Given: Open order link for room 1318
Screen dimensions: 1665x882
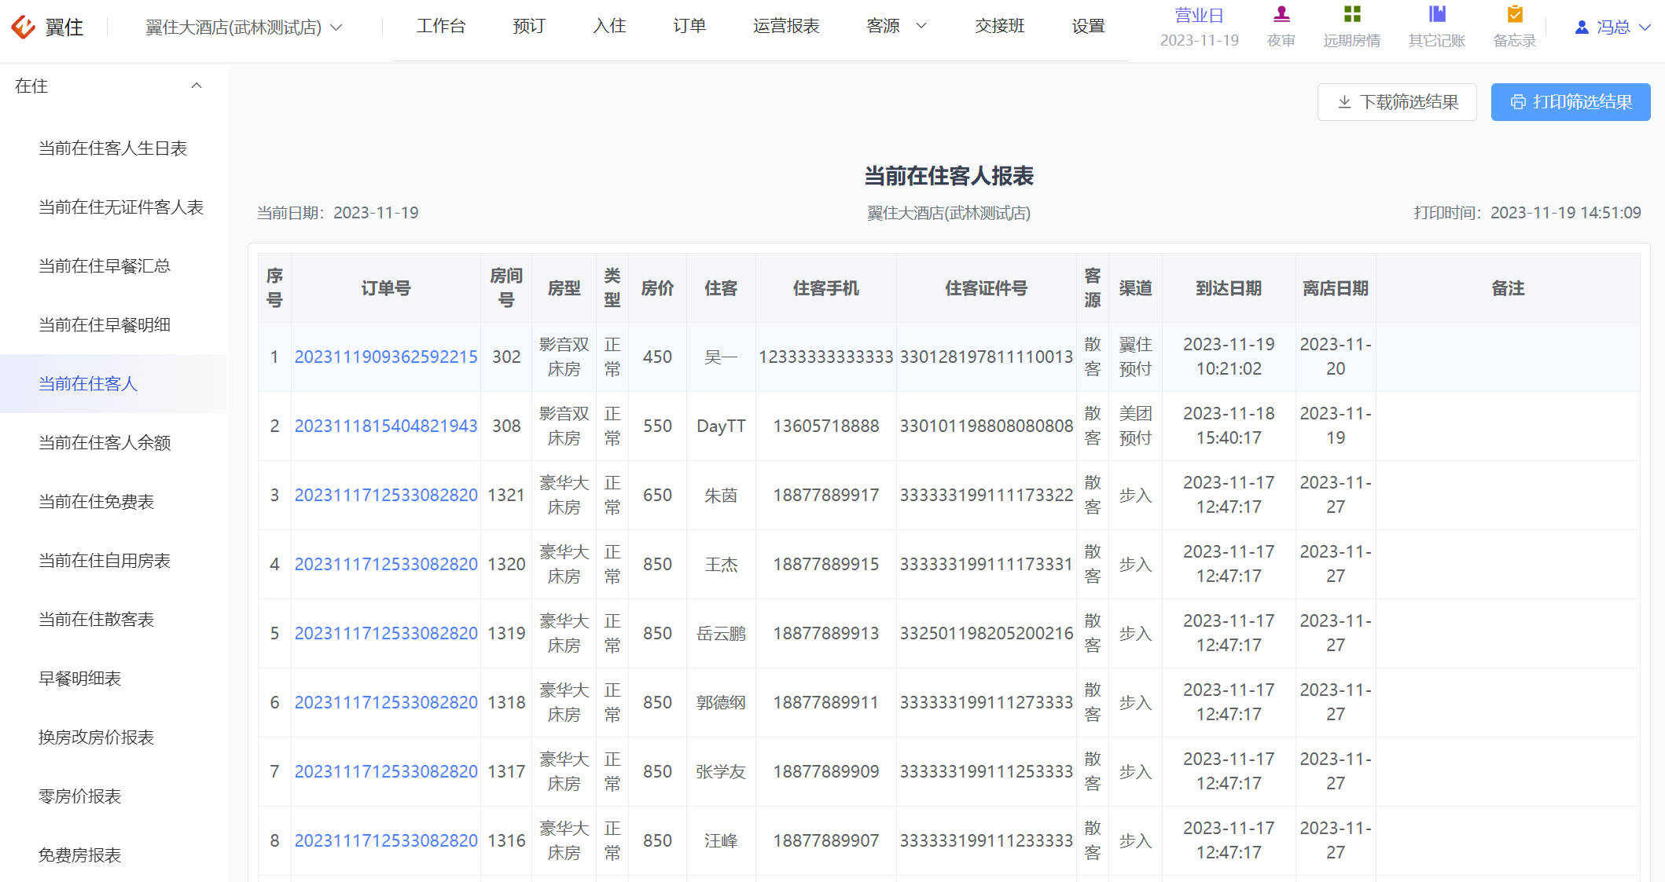Looking at the screenshot, I should [x=386, y=703].
